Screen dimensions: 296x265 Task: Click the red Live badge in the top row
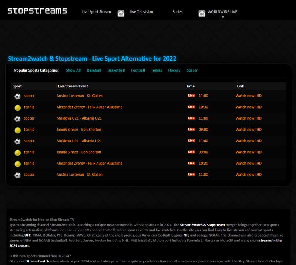[191, 96]
